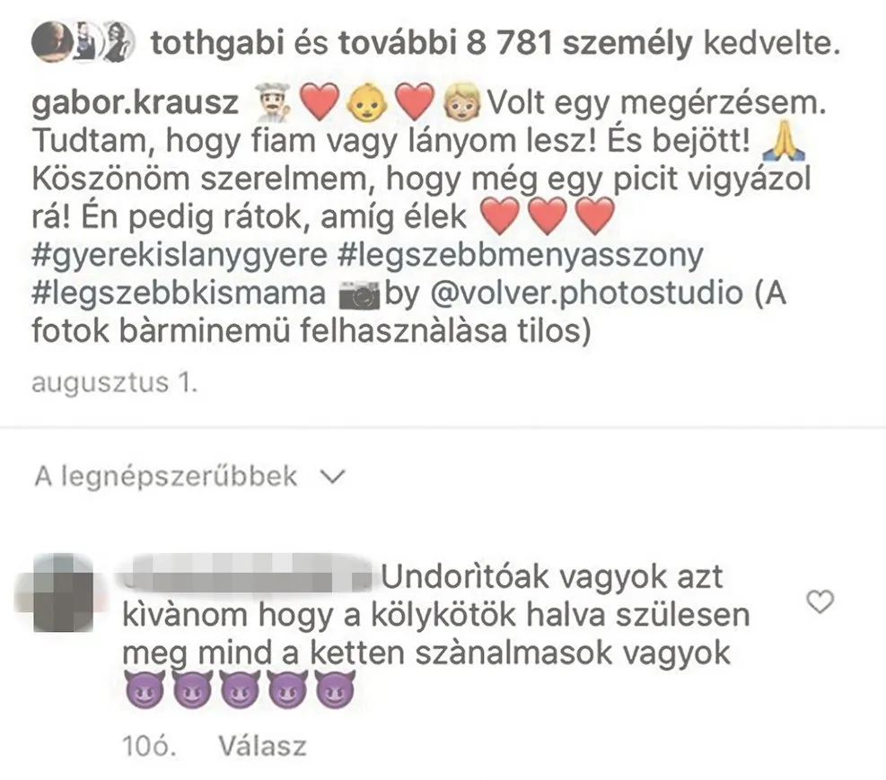
Task: Click the blurred commenter username
Action: 244,574
